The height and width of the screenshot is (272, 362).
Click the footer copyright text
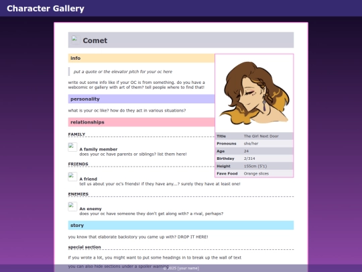pos(181,268)
